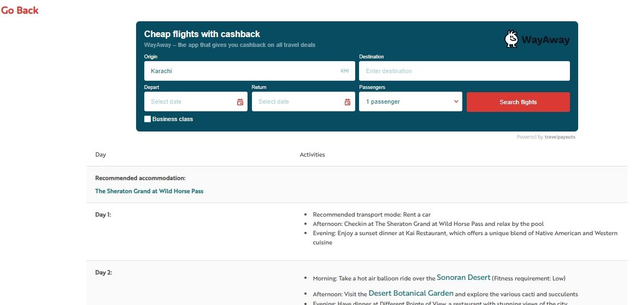Image resolution: width=635 pixels, height=305 pixels.
Task: Click the WayAway mascot logo icon
Action: 511,39
